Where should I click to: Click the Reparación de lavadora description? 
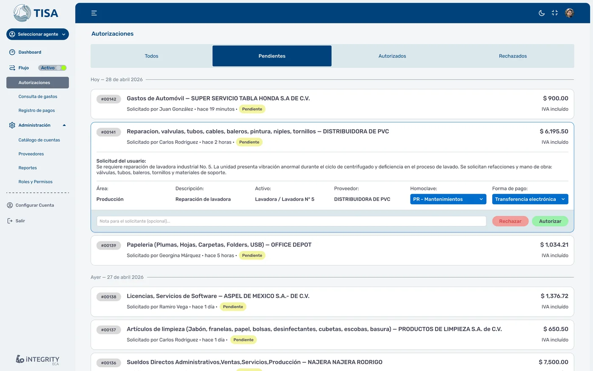pos(203,199)
